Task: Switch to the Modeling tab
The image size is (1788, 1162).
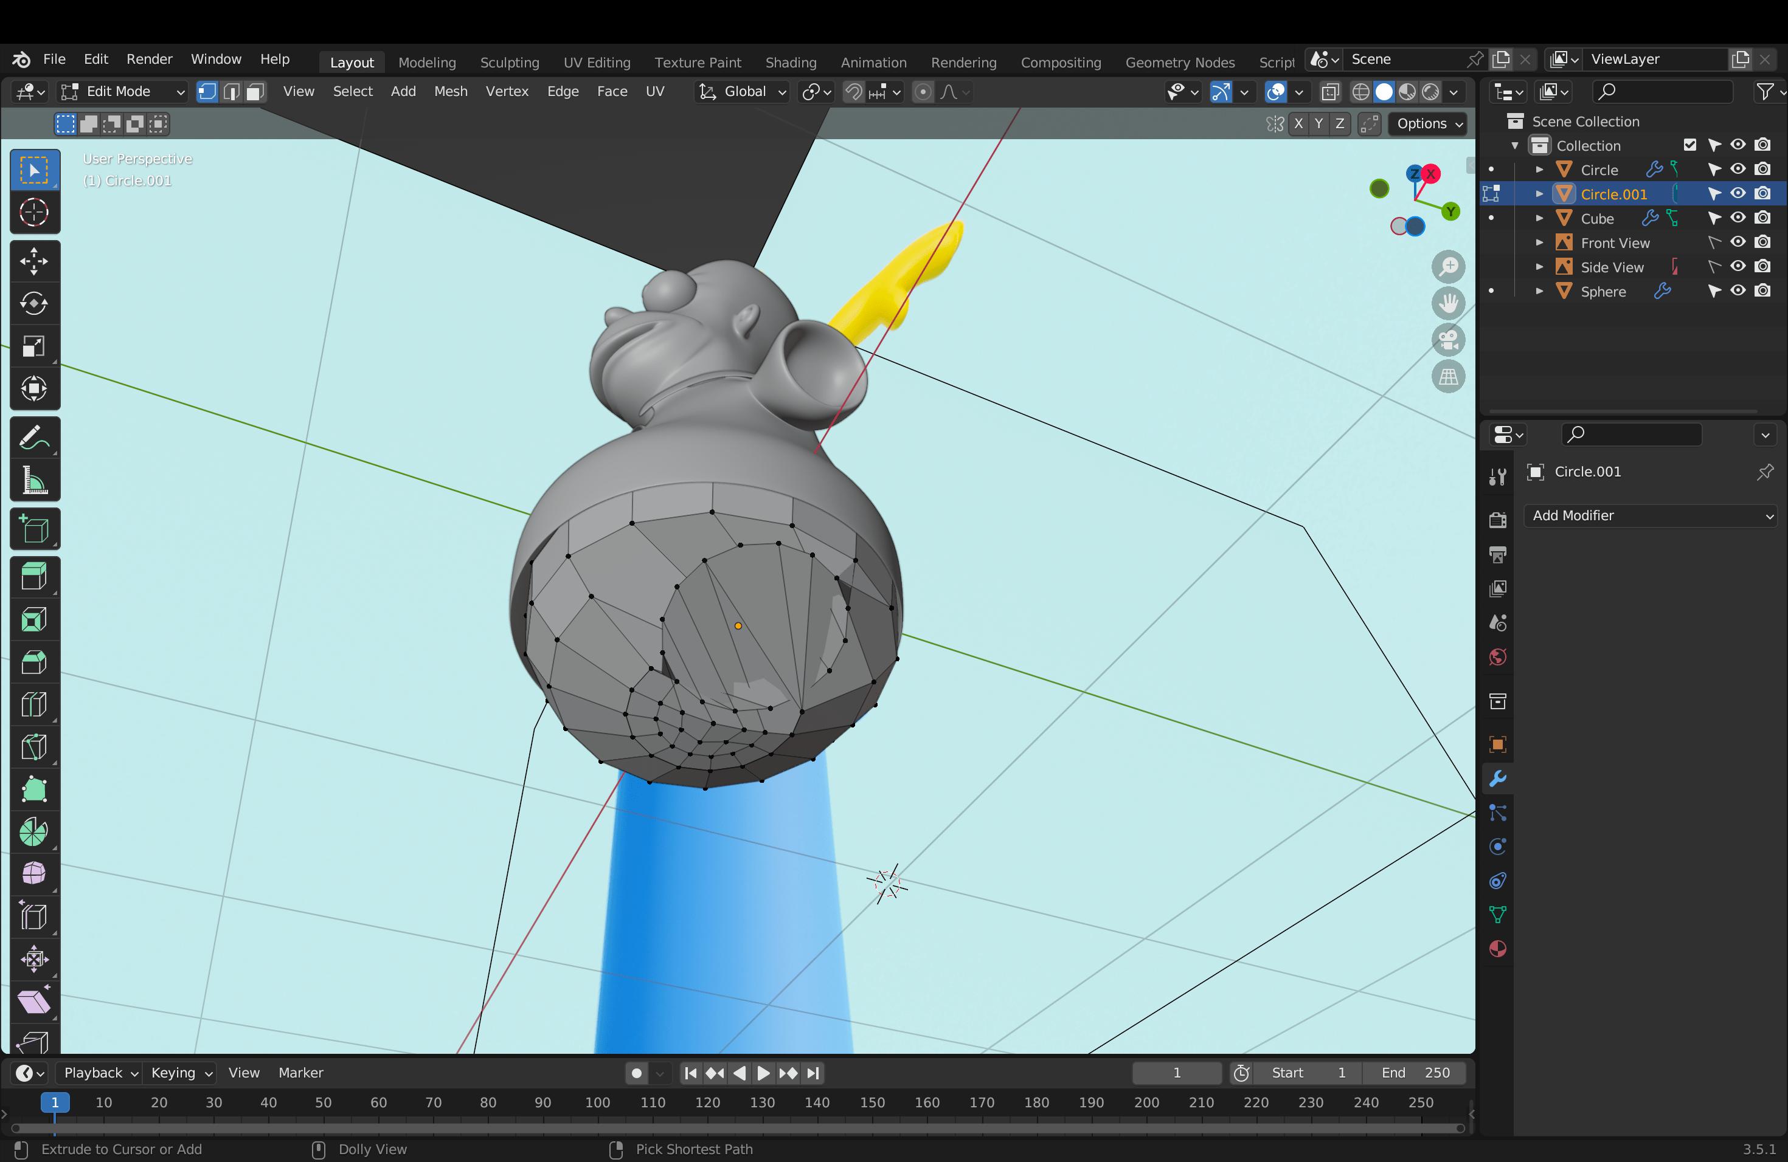Action: point(428,61)
